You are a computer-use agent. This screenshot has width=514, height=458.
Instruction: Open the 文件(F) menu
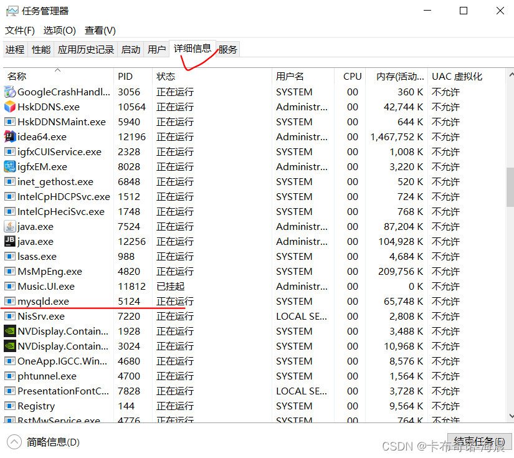20,31
